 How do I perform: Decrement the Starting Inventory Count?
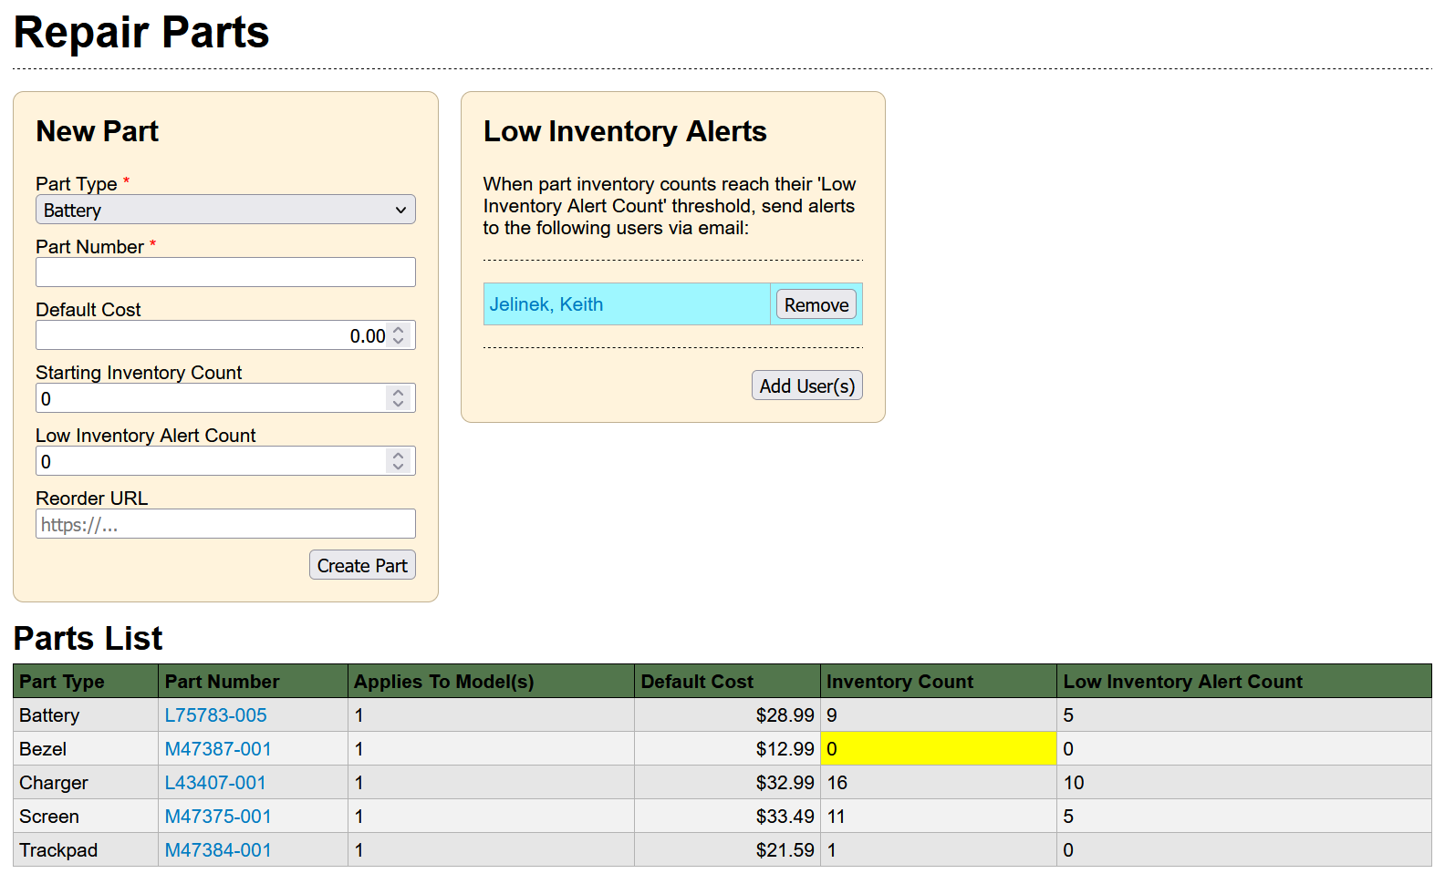(x=399, y=405)
